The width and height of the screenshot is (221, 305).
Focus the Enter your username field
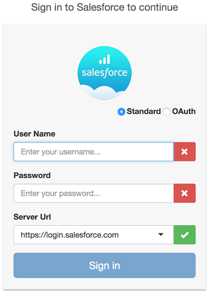[94, 152]
